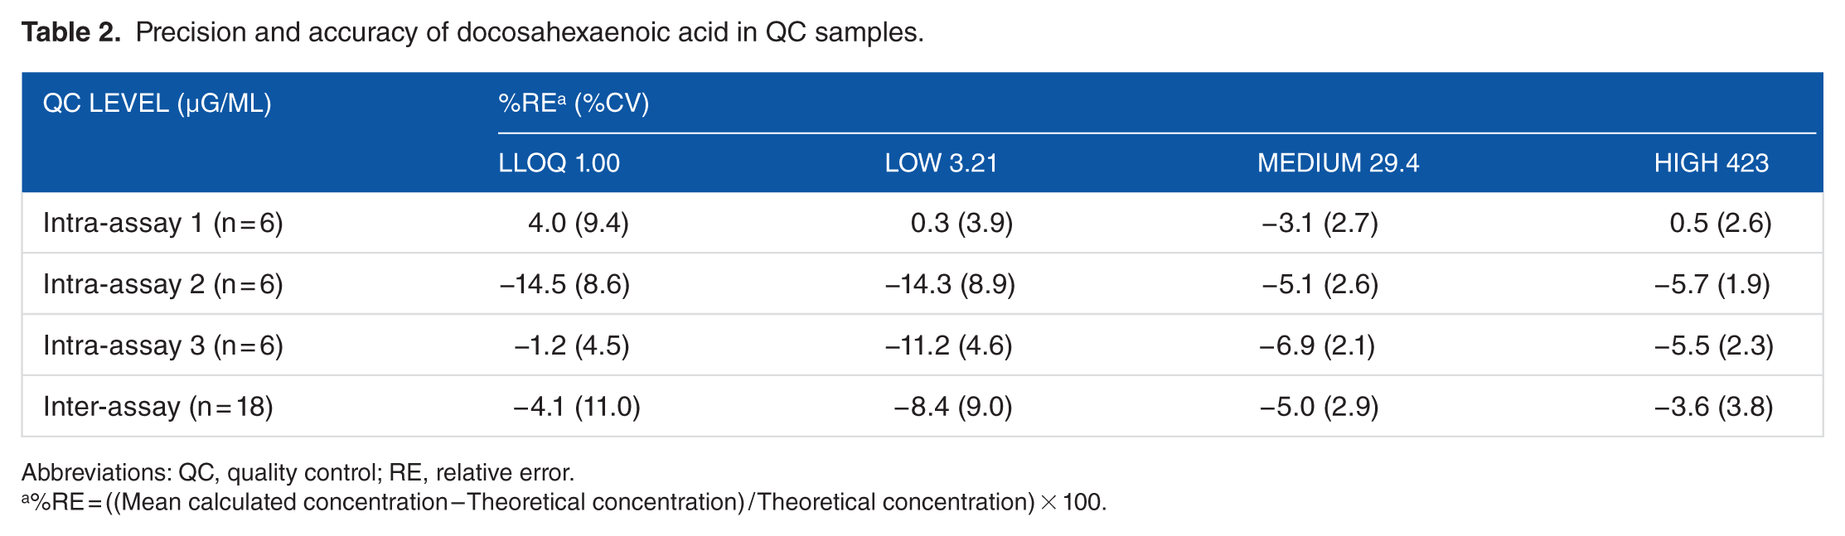The height and width of the screenshot is (536, 1845).
Task: Select the Intra-assay 3 (n=6) row label
Action: tap(163, 345)
